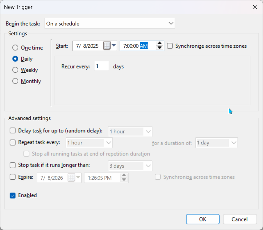Click the Start date field
The height and width of the screenshot is (230, 263).
pyautogui.click(x=88, y=46)
